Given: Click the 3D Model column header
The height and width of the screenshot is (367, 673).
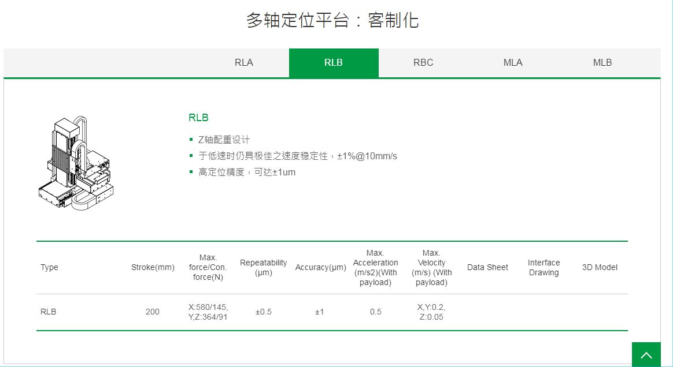Looking at the screenshot, I should [x=600, y=267].
